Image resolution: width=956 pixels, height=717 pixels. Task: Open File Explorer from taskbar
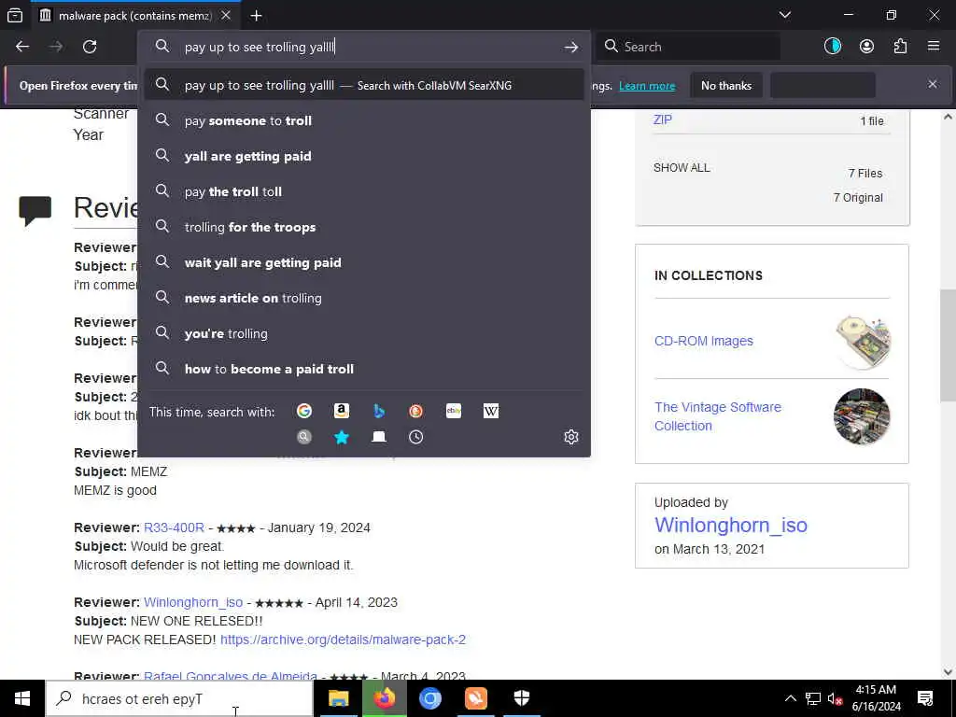pos(338,698)
